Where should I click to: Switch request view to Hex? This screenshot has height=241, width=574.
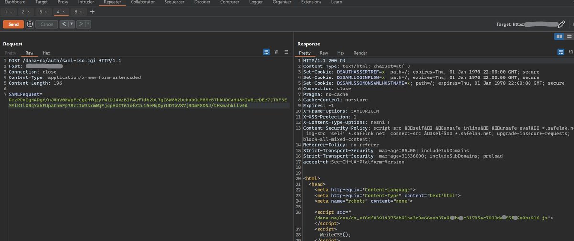[46, 53]
